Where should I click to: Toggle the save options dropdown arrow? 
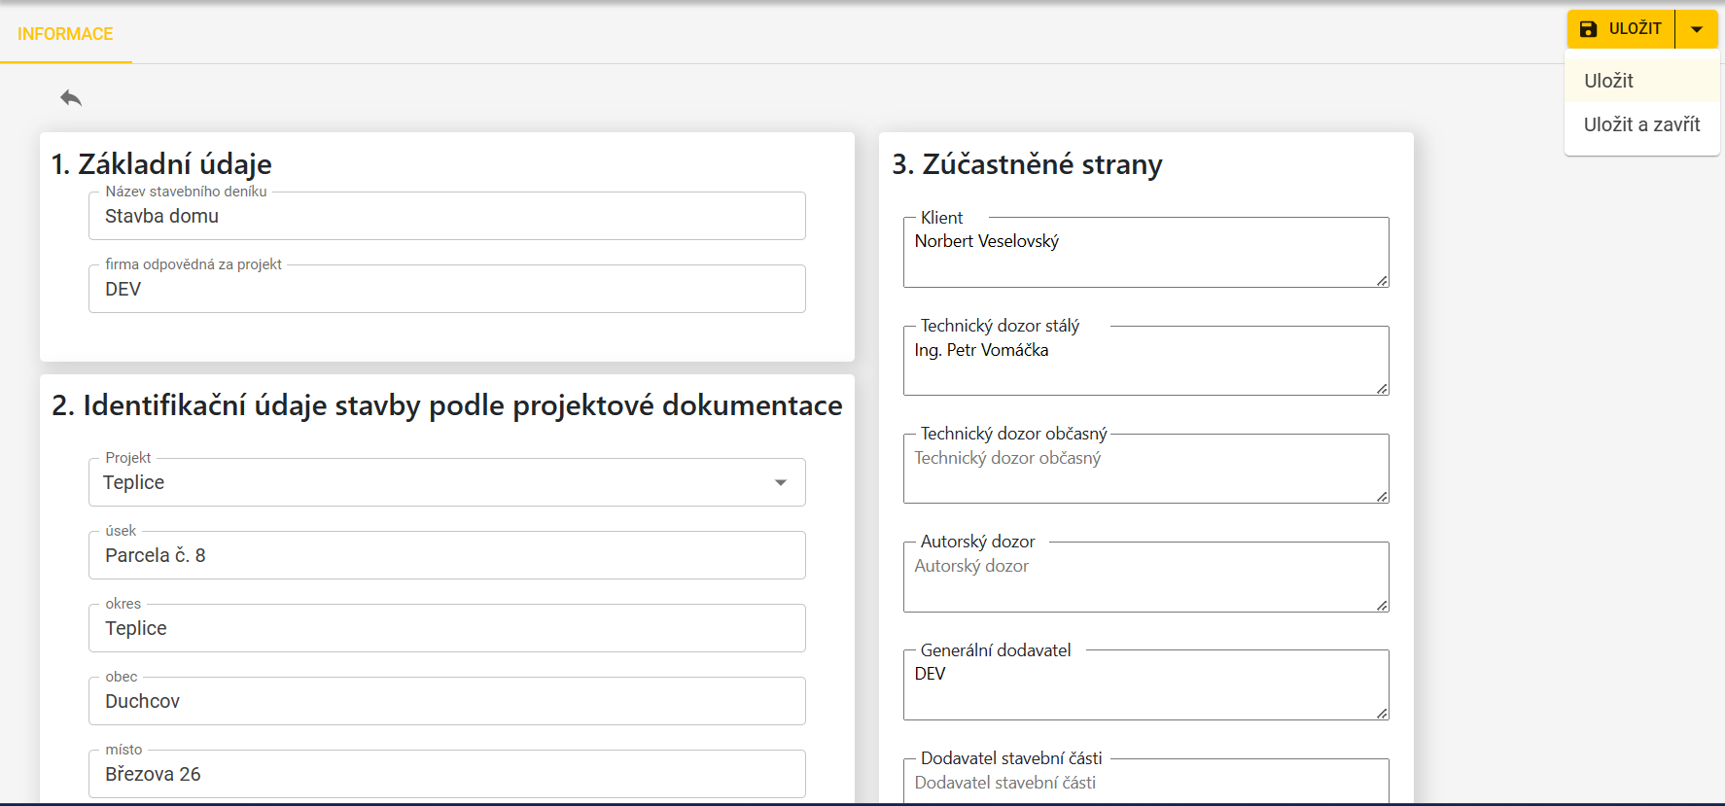[x=1697, y=29]
